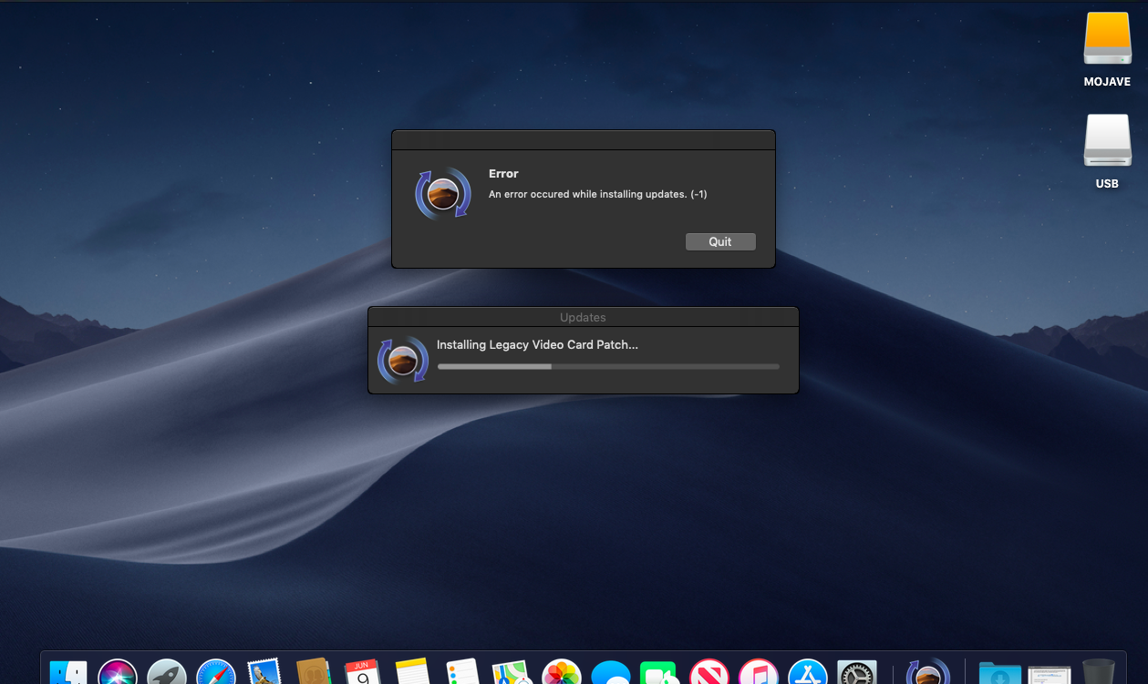
Task: Click the installation progress bar in Updates
Action: [x=608, y=366]
